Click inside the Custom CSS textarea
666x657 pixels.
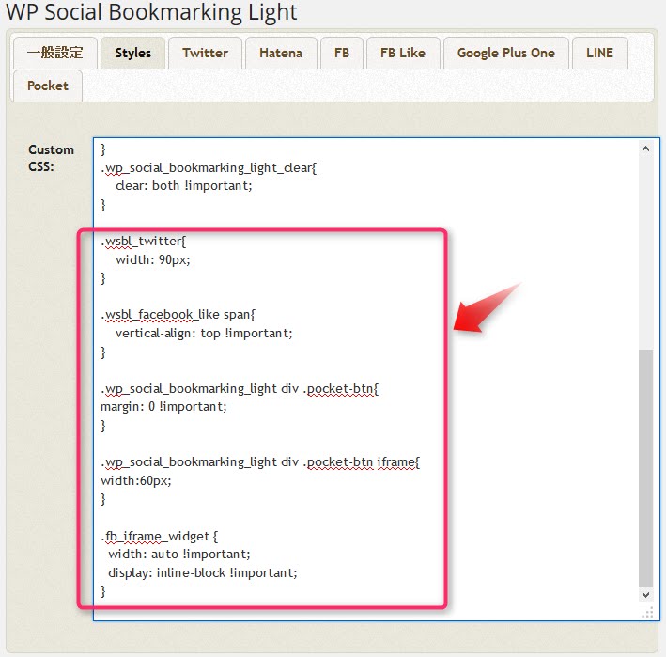point(376,379)
